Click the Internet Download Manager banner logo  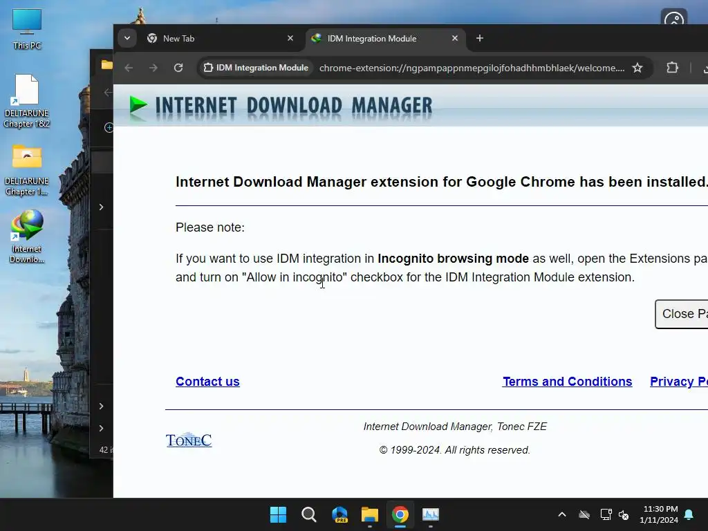click(280, 105)
